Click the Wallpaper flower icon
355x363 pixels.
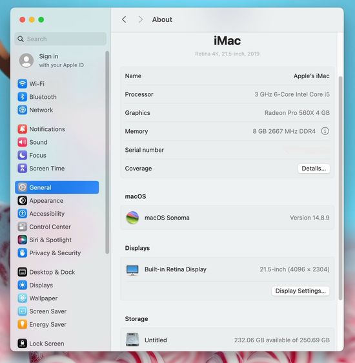click(22, 298)
